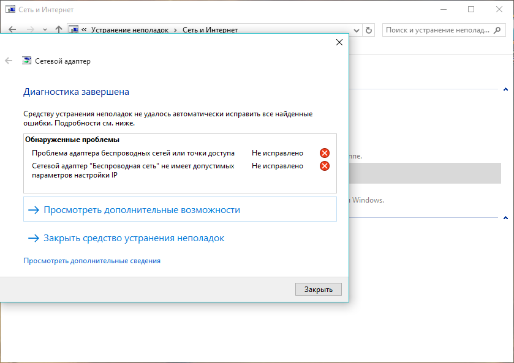Minimize the Сеть и Интернет window
The width and height of the screenshot is (514, 363).
444,10
